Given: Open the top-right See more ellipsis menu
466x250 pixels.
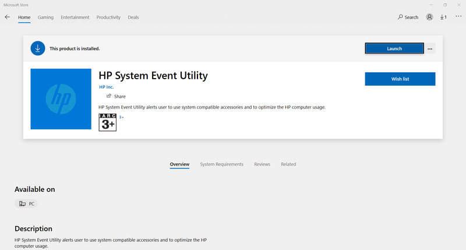Looking at the screenshot, I should click(457, 17).
